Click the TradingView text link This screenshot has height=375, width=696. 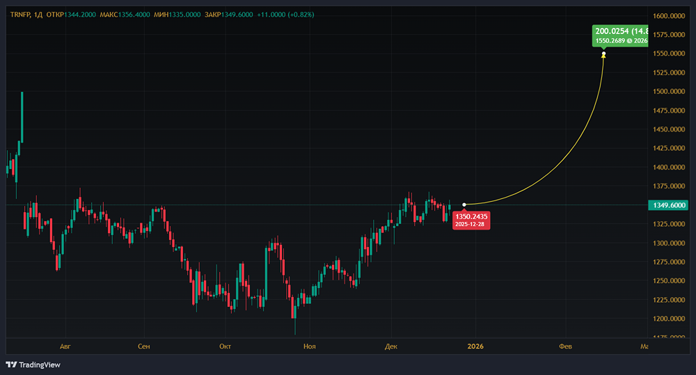(x=40, y=365)
